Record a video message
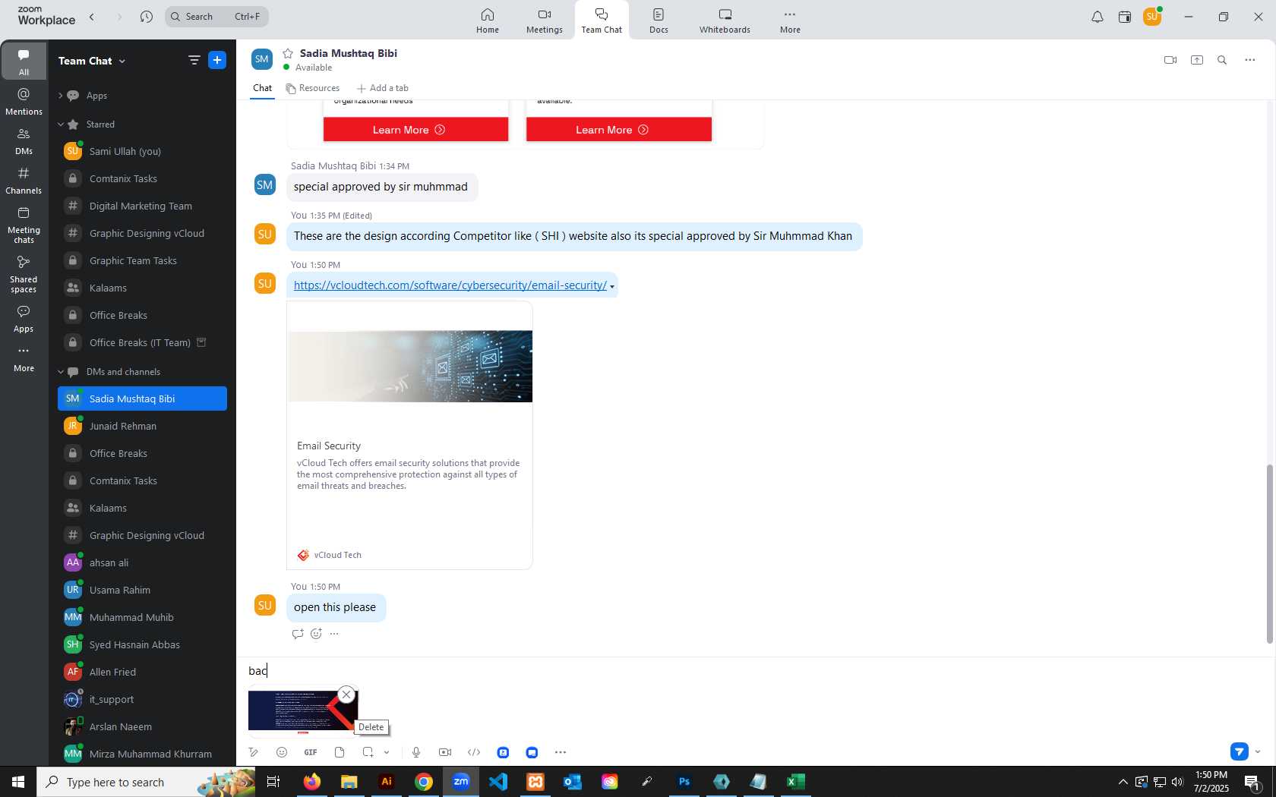Image resolution: width=1276 pixels, height=797 pixels. pyautogui.click(x=445, y=752)
